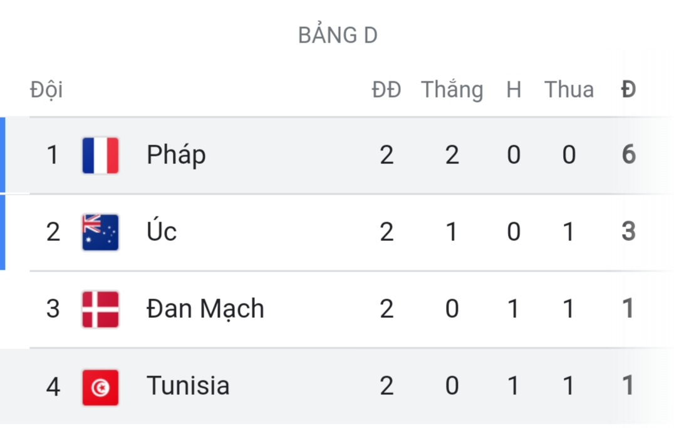Click the ĐĐ matches played header
The height and width of the screenshot is (428, 674).
pyautogui.click(x=386, y=89)
